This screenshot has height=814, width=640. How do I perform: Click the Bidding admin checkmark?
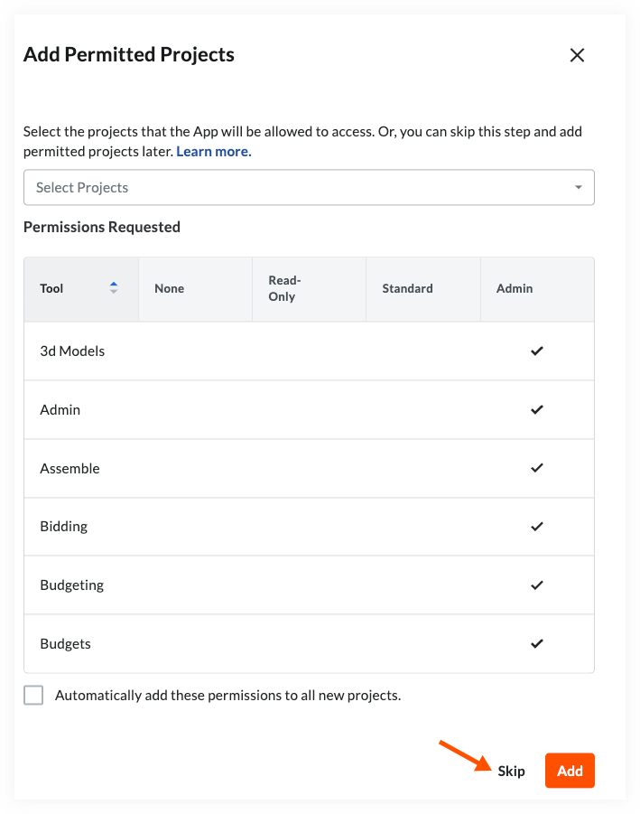[x=537, y=526]
